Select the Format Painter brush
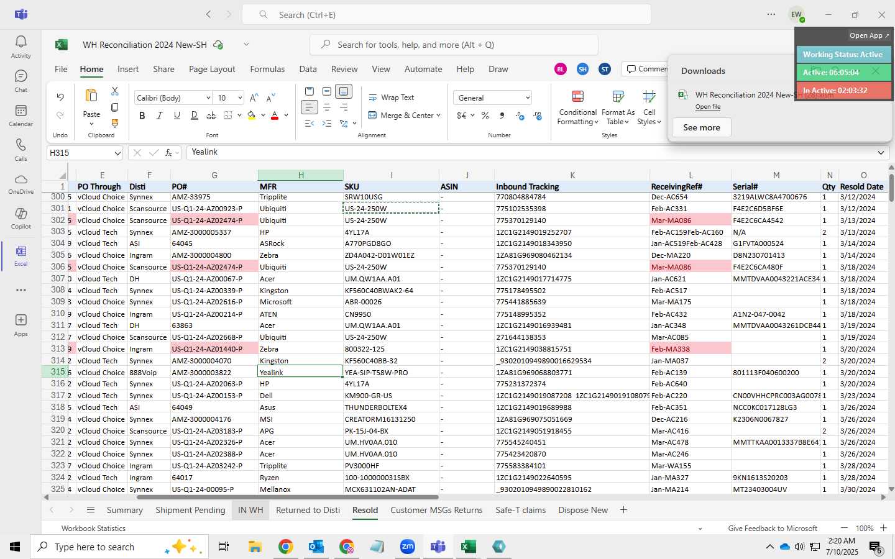The width and height of the screenshot is (895, 559). click(114, 124)
